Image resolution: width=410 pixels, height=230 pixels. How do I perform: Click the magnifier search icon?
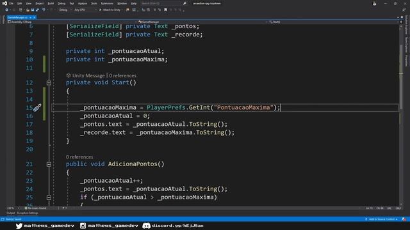tap(184, 3)
